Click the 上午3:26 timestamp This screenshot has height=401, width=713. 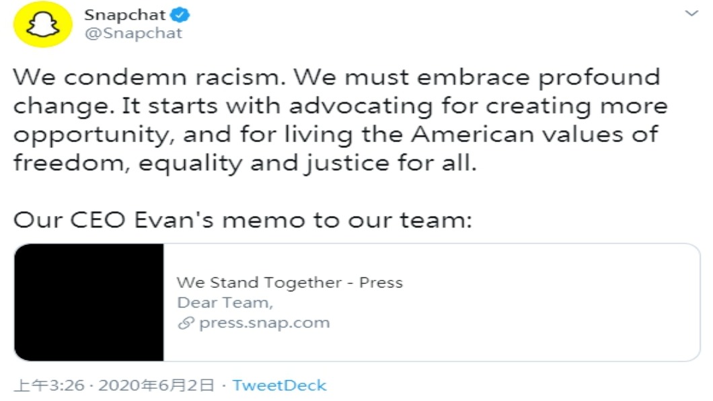49,386
